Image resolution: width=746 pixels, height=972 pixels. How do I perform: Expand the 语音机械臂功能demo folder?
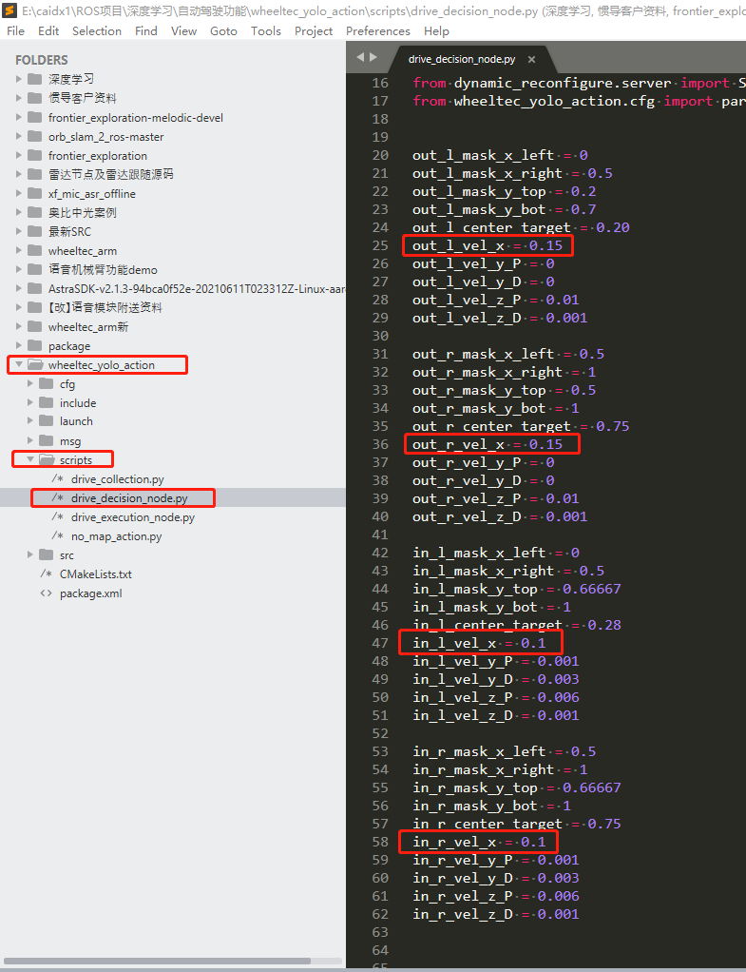click(x=19, y=270)
